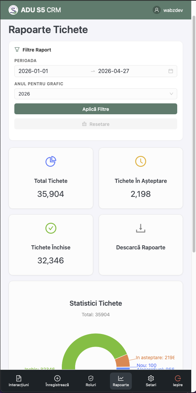Click the In asteptare: 2198 chart label

(x=155, y=358)
